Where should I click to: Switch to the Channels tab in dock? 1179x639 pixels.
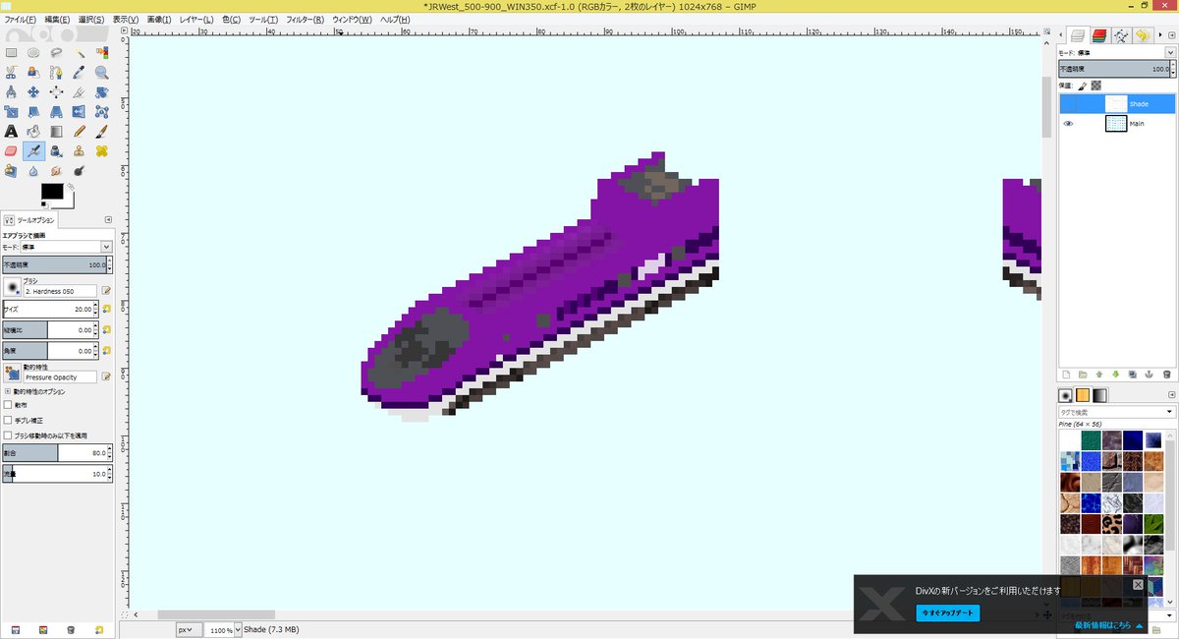1100,35
